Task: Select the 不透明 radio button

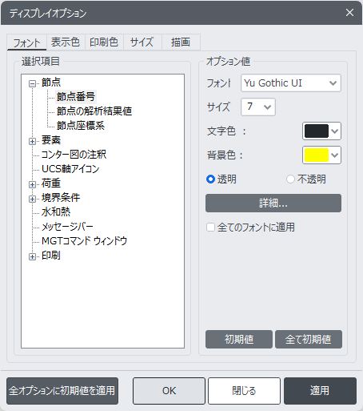Action: [290, 179]
